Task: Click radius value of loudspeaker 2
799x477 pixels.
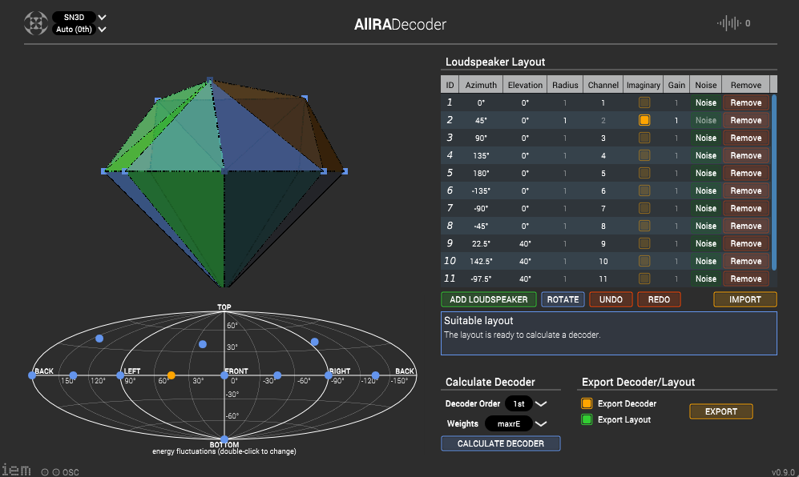Action: tap(565, 120)
